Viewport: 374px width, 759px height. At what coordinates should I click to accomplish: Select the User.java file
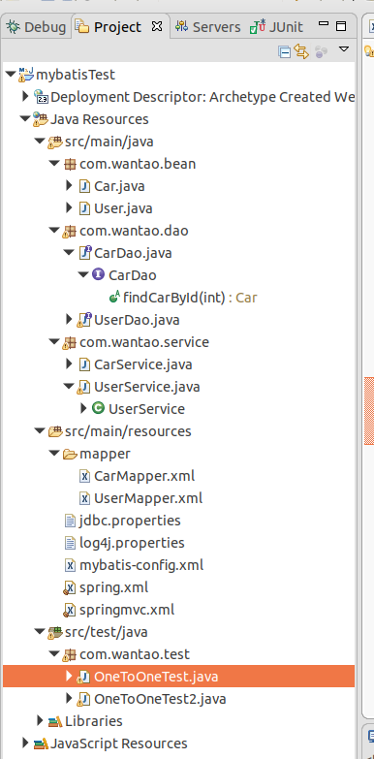123,208
